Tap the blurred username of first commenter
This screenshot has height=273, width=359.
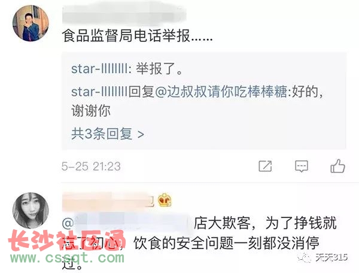click(124, 14)
